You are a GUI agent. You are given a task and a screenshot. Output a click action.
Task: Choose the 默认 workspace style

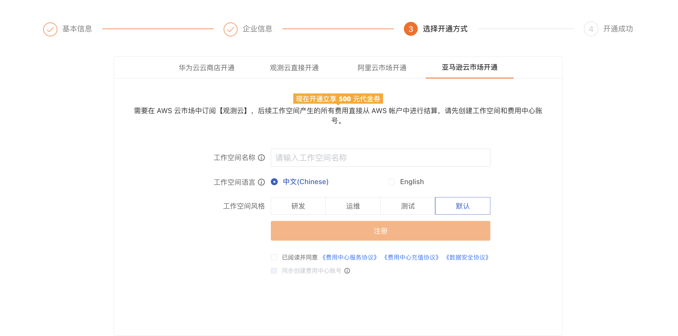[x=463, y=206]
